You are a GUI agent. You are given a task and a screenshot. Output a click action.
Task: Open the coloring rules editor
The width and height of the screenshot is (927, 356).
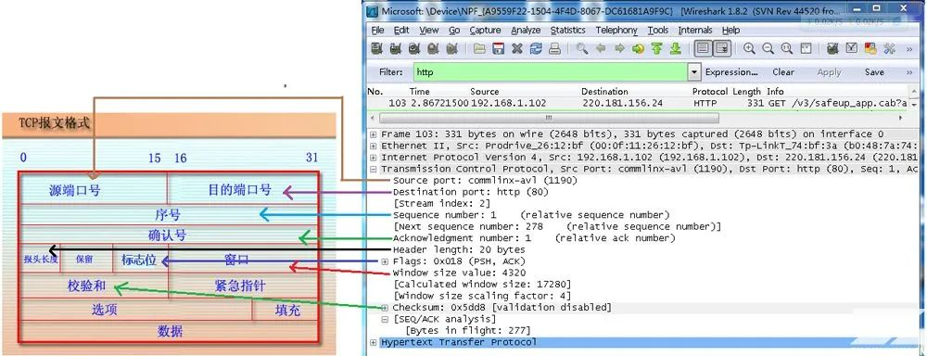click(x=870, y=49)
